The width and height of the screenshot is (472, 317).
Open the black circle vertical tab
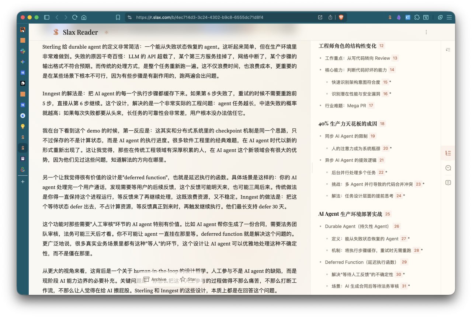(x=23, y=84)
